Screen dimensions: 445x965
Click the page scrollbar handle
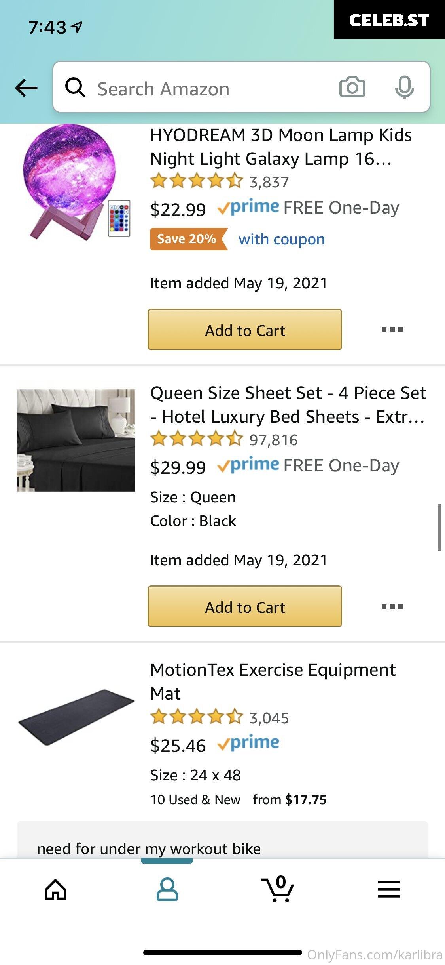click(x=439, y=528)
